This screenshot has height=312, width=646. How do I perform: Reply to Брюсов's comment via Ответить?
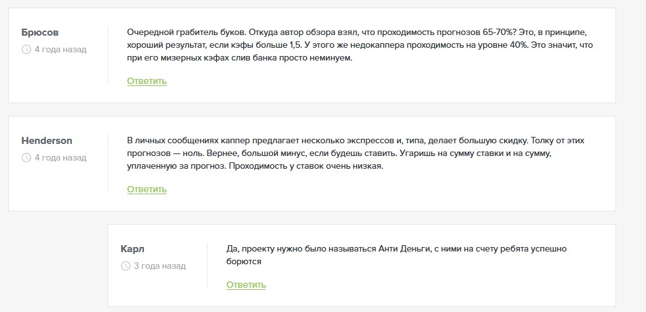tap(146, 81)
